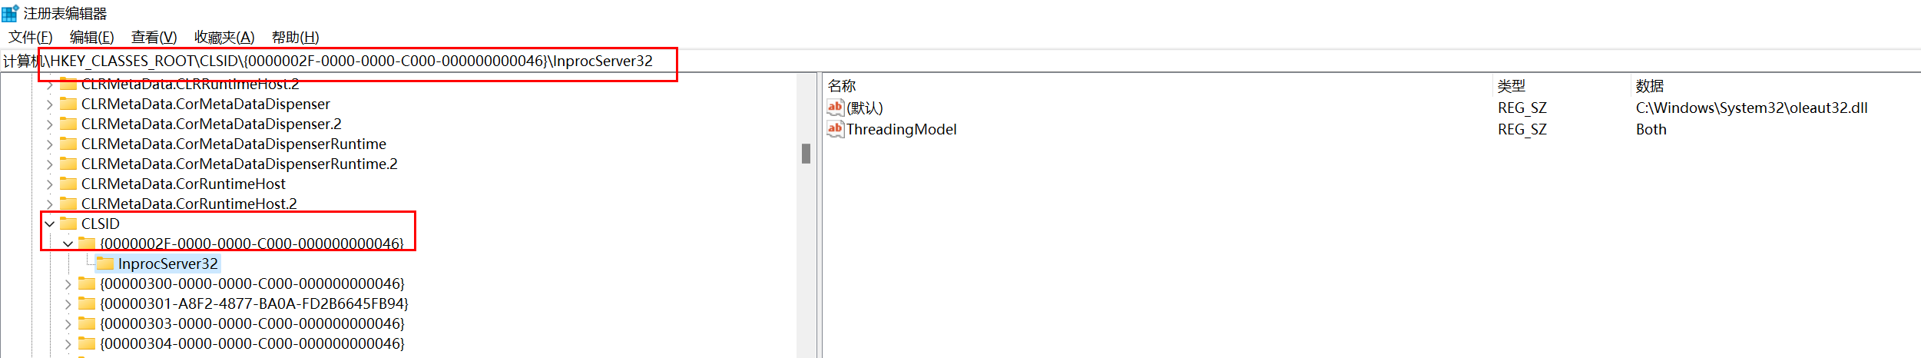Open the 编辑(E) menu

[x=91, y=37]
